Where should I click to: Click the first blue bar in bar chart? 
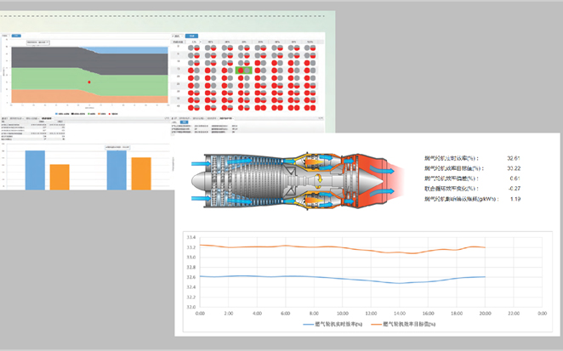[35, 169]
